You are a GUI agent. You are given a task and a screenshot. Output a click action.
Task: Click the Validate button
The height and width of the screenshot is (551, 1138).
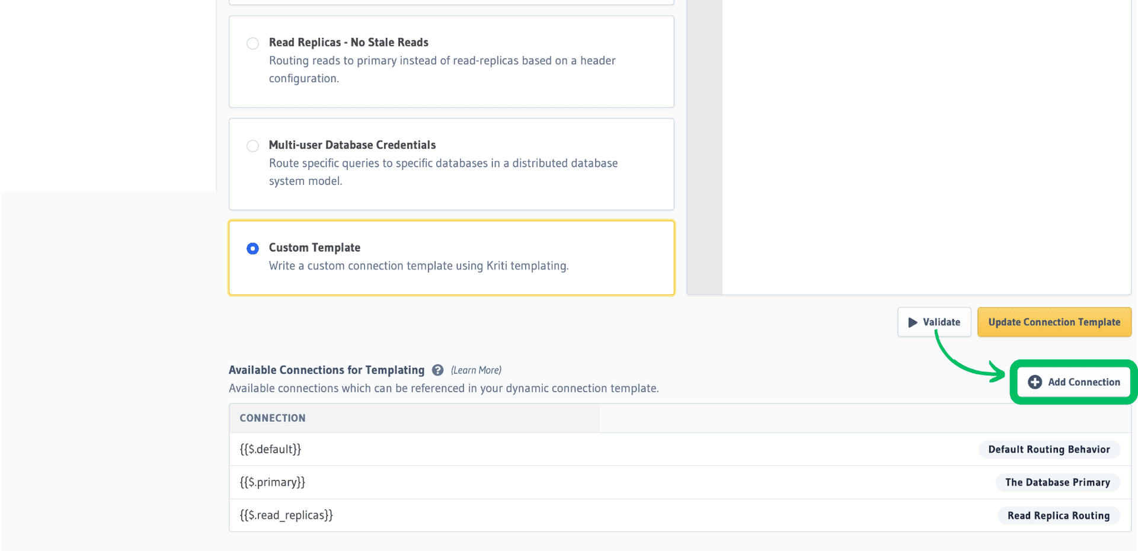tap(934, 322)
